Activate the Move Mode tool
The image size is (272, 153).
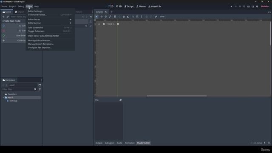(x=102, y=17)
